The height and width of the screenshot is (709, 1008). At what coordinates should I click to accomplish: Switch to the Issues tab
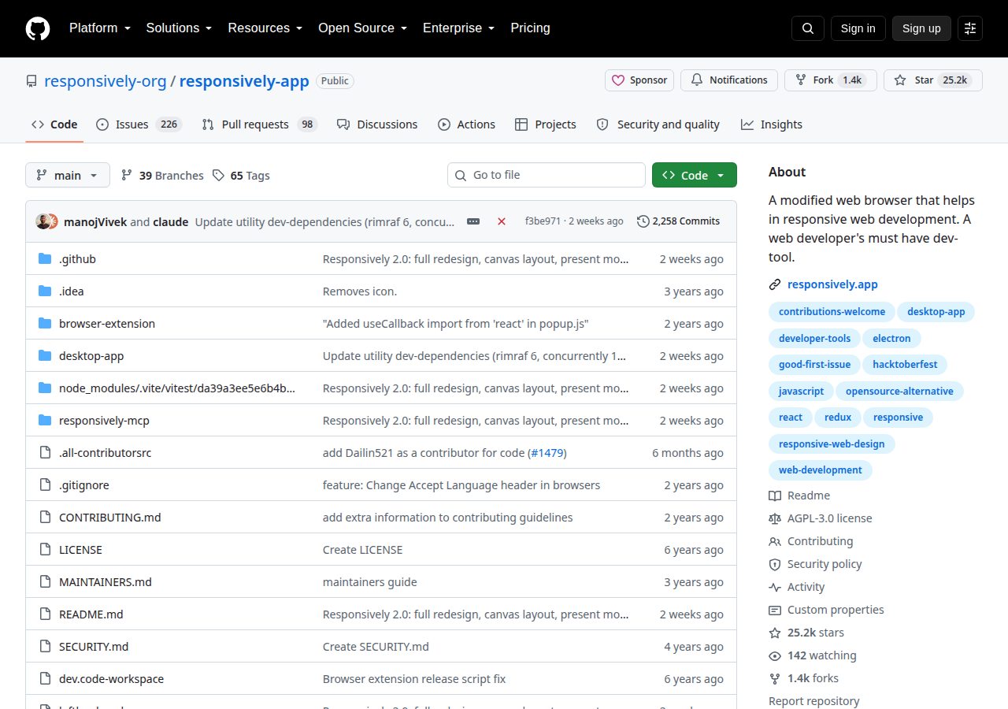point(139,124)
